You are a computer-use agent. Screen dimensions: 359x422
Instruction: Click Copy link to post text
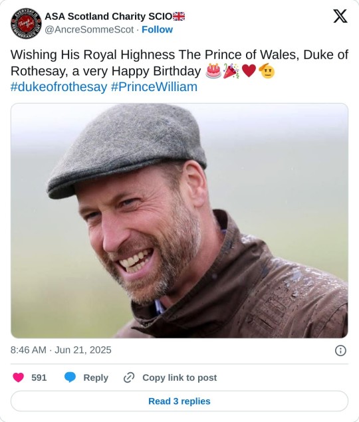tap(179, 377)
